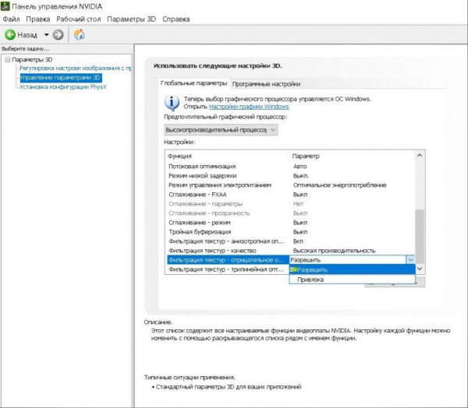Click the blue information icon
468x408 pixels.
[172, 103]
